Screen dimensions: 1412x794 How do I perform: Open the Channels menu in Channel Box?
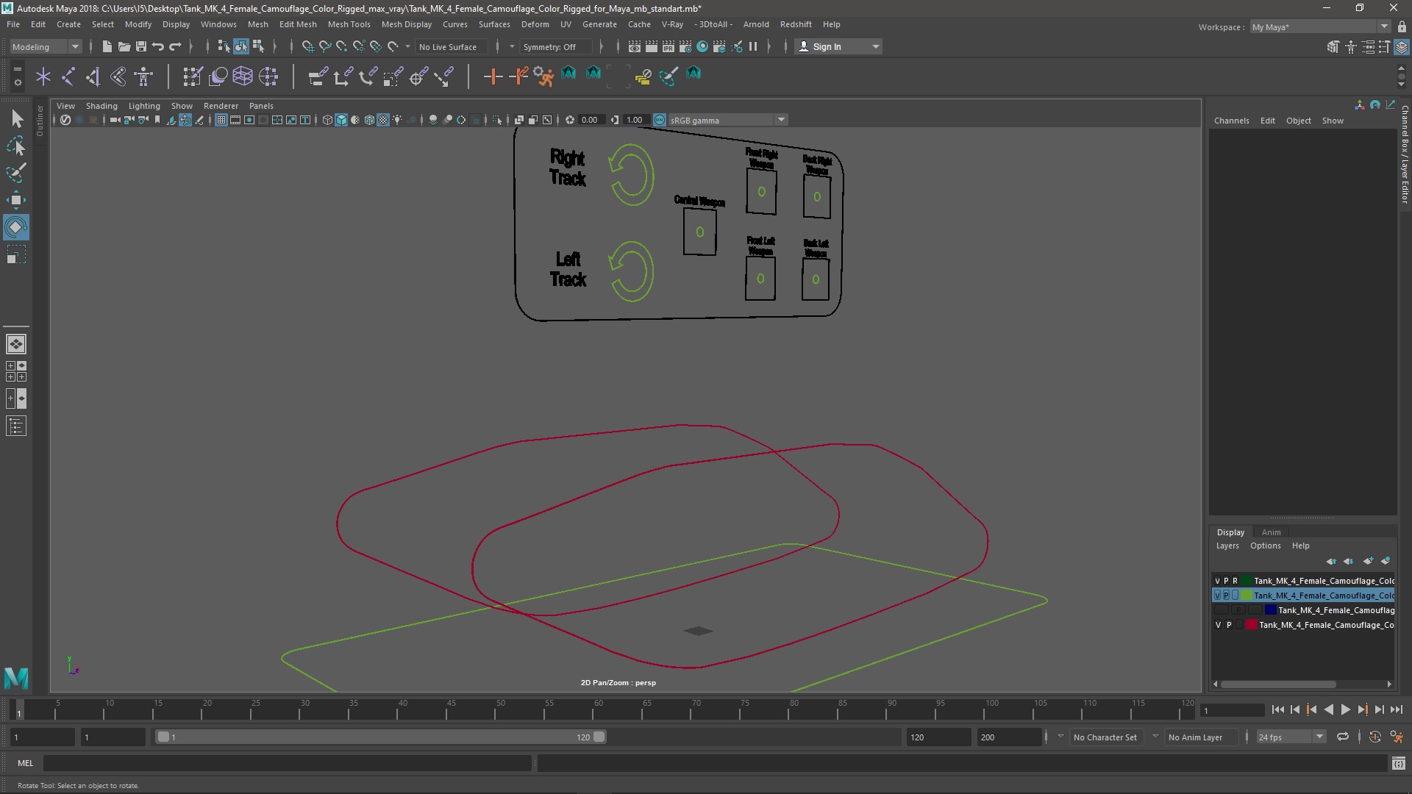tap(1231, 121)
